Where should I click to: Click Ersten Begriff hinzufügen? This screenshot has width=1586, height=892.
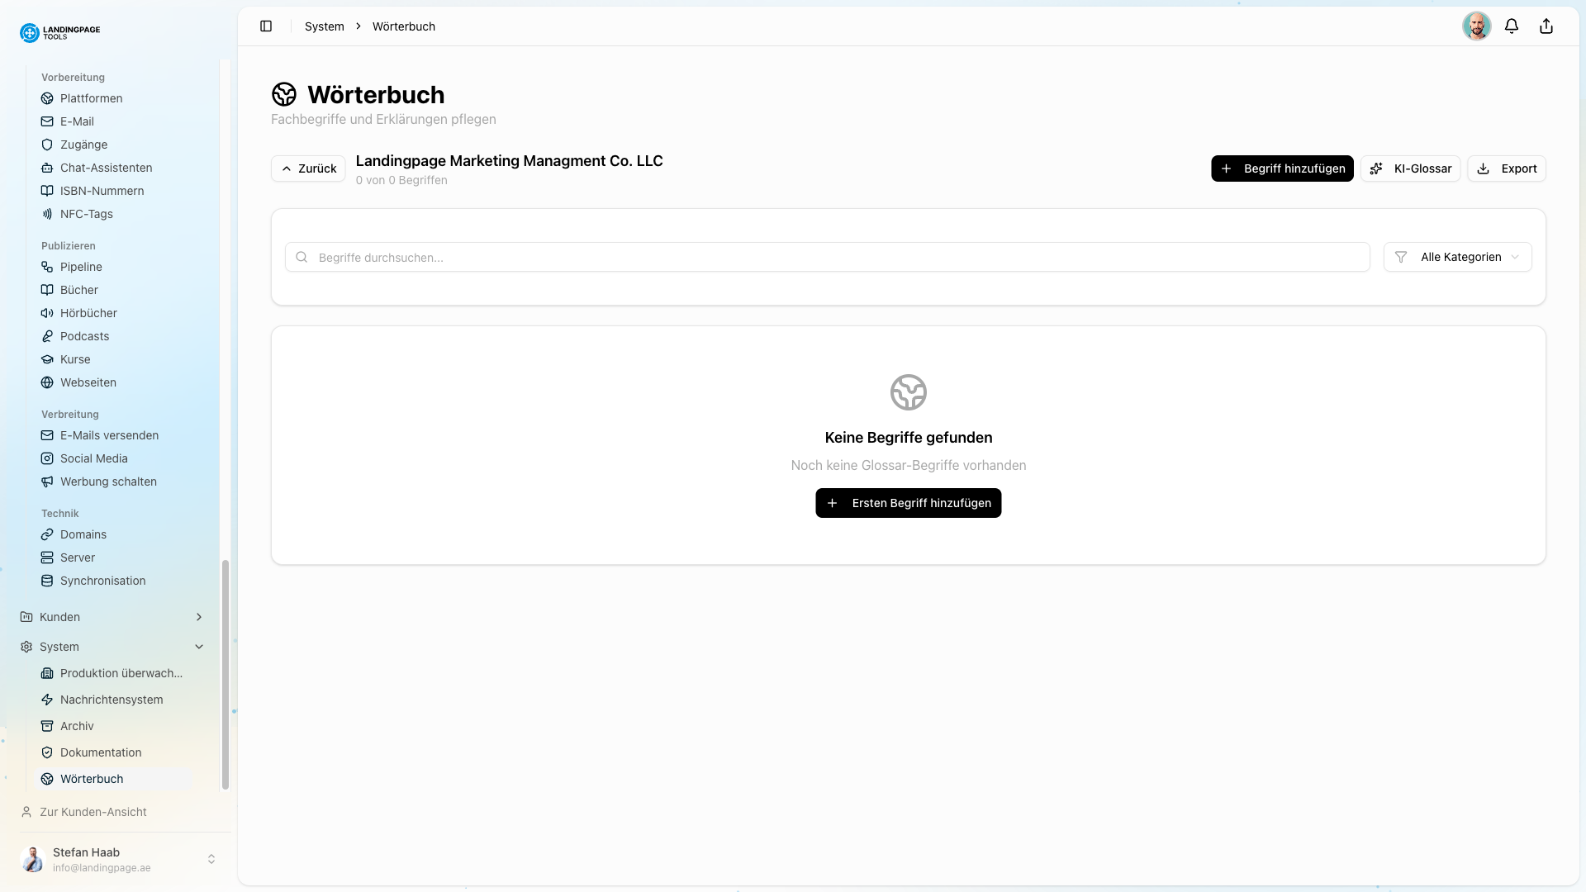(x=908, y=502)
